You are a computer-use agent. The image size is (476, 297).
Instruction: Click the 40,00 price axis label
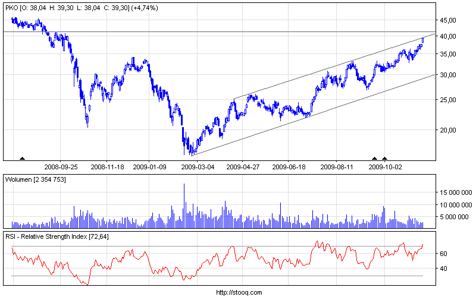448,36
